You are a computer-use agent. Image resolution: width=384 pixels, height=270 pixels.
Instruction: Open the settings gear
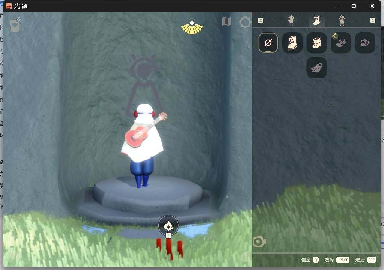245,22
